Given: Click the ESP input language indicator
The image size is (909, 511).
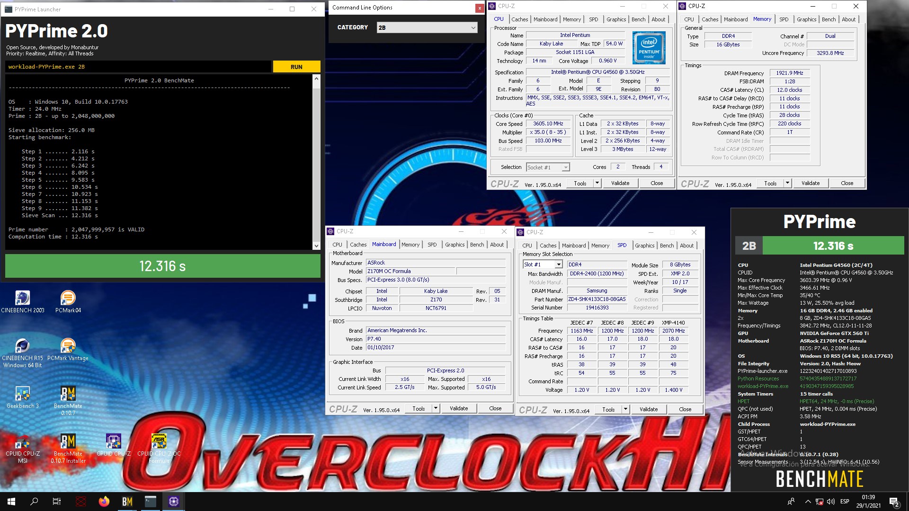Looking at the screenshot, I should (x=845, y=502).
